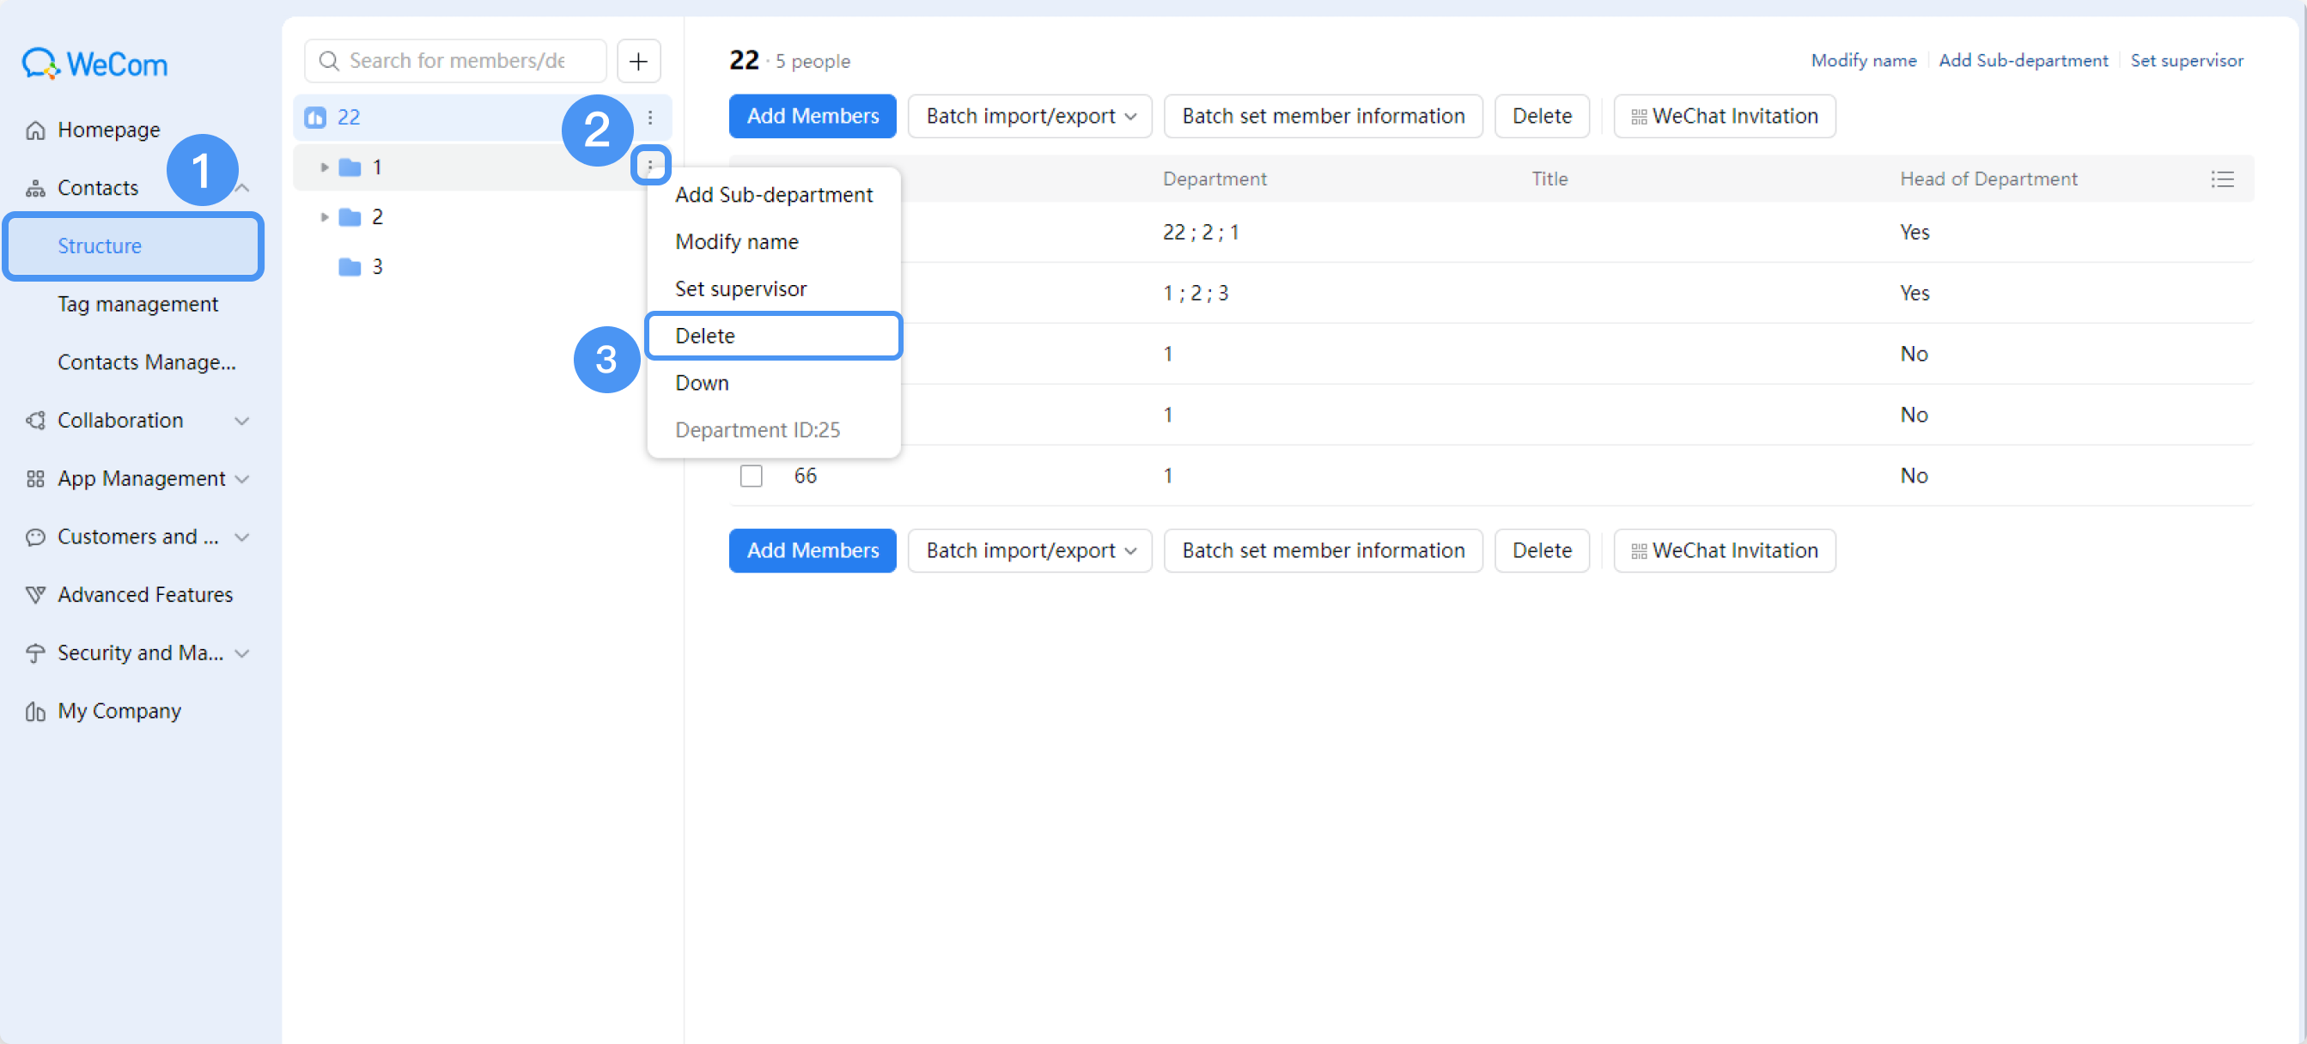
Task: Click the Customers chat bubble icon
Action: [35, 537]
